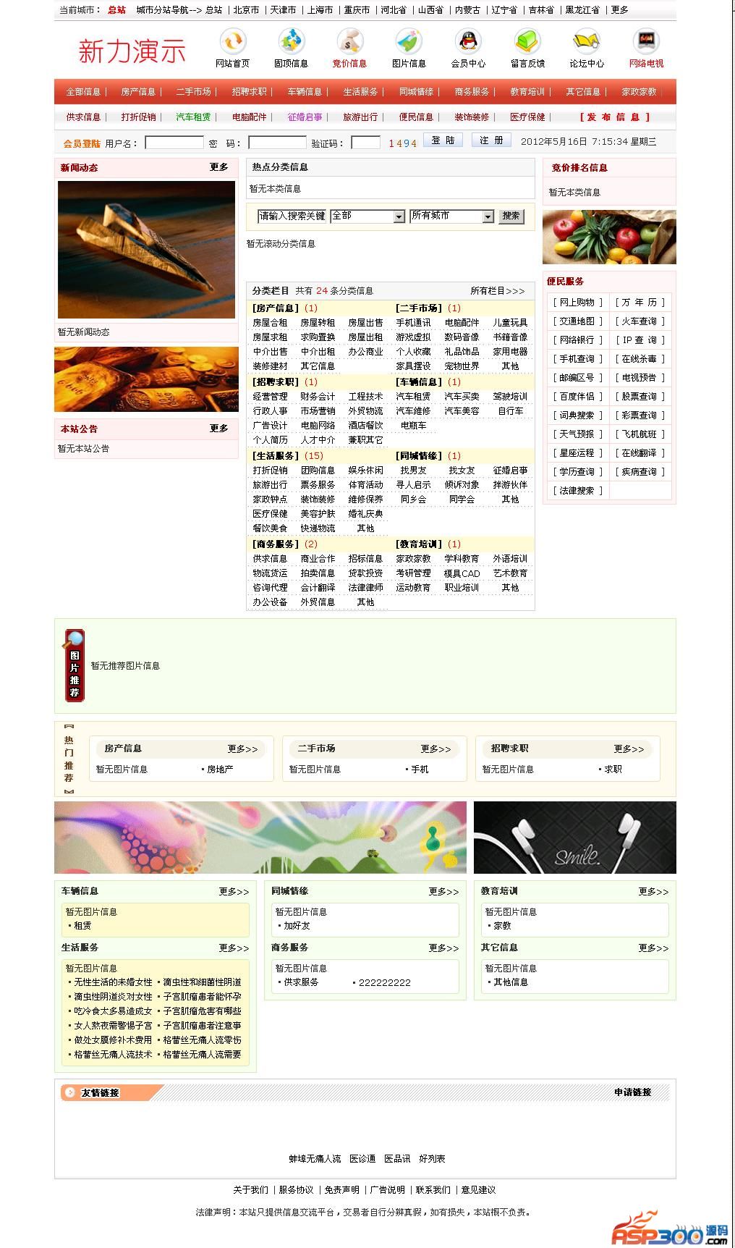This screenshot has width=735, height=1248.
Task: Open 蚌埠无痛人流 friend link
Action: (x=315, y=1159)
